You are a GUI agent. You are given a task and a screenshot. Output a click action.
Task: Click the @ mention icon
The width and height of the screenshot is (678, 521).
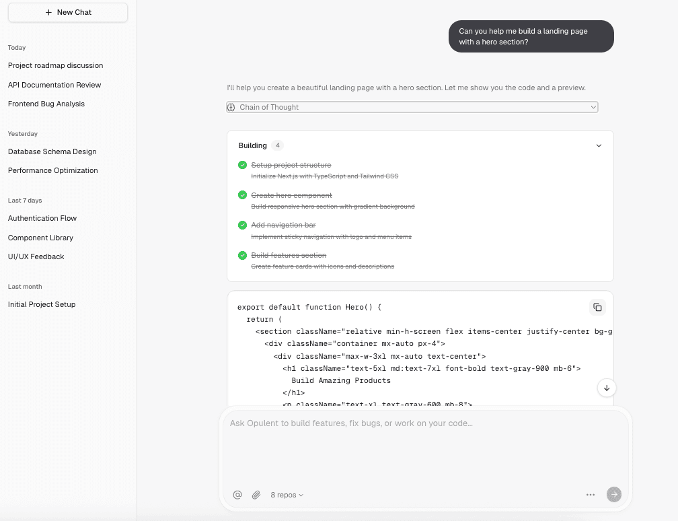237,495
